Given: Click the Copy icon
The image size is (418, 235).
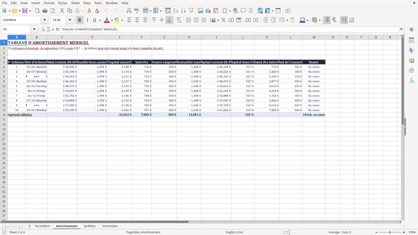Looking at the screenshot, I should coord(70,11).
